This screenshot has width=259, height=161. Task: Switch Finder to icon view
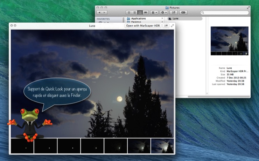(x=129, y=13)
